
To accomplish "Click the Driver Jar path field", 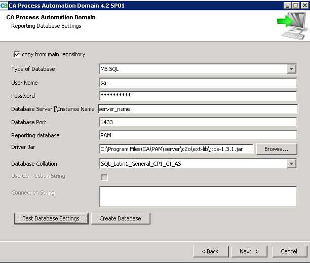I will point(176,149).
